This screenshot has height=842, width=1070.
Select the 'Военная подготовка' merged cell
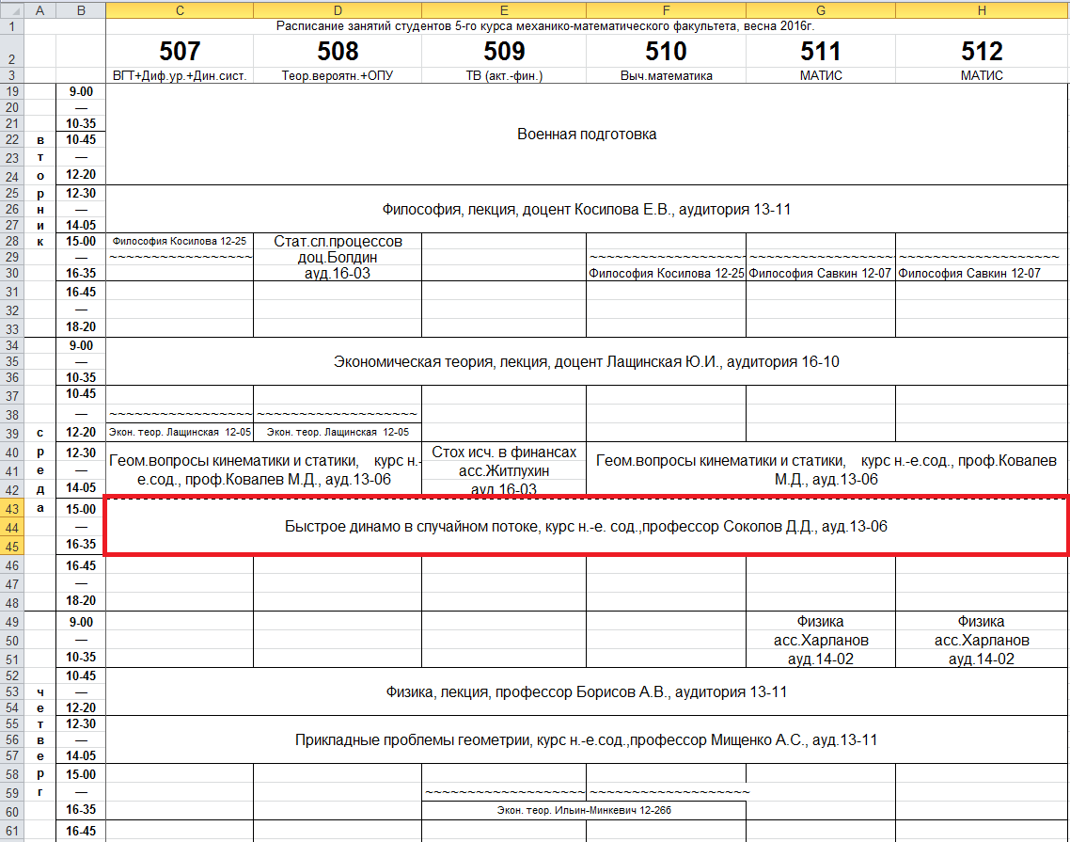coord(587,134)
